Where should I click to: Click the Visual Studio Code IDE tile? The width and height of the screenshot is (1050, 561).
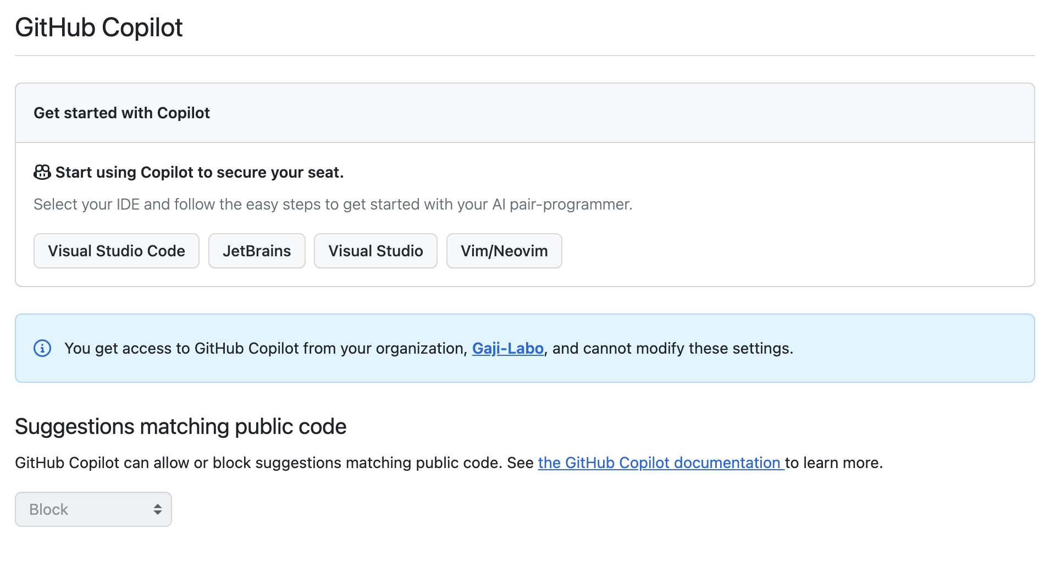click(x=116, y=251)
